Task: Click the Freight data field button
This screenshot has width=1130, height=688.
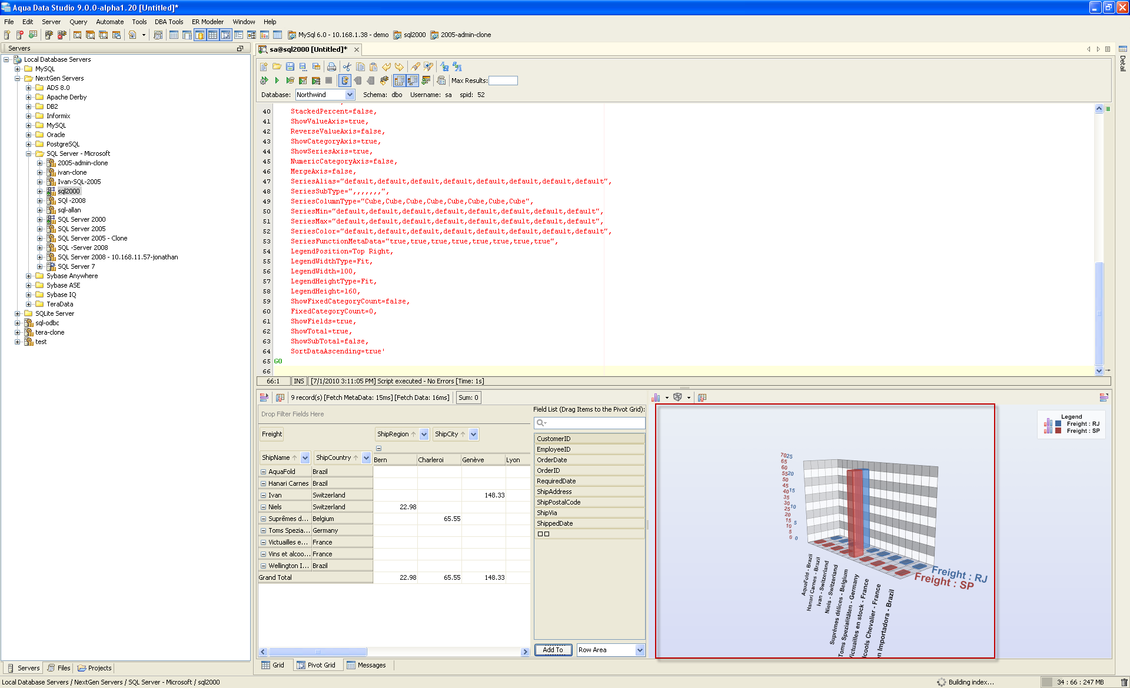Action: [272, 434]
